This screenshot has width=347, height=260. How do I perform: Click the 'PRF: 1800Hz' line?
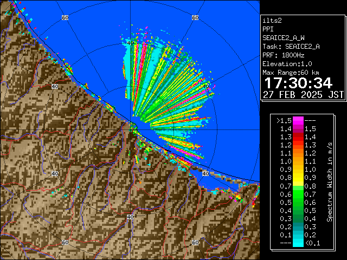[283, 55]
